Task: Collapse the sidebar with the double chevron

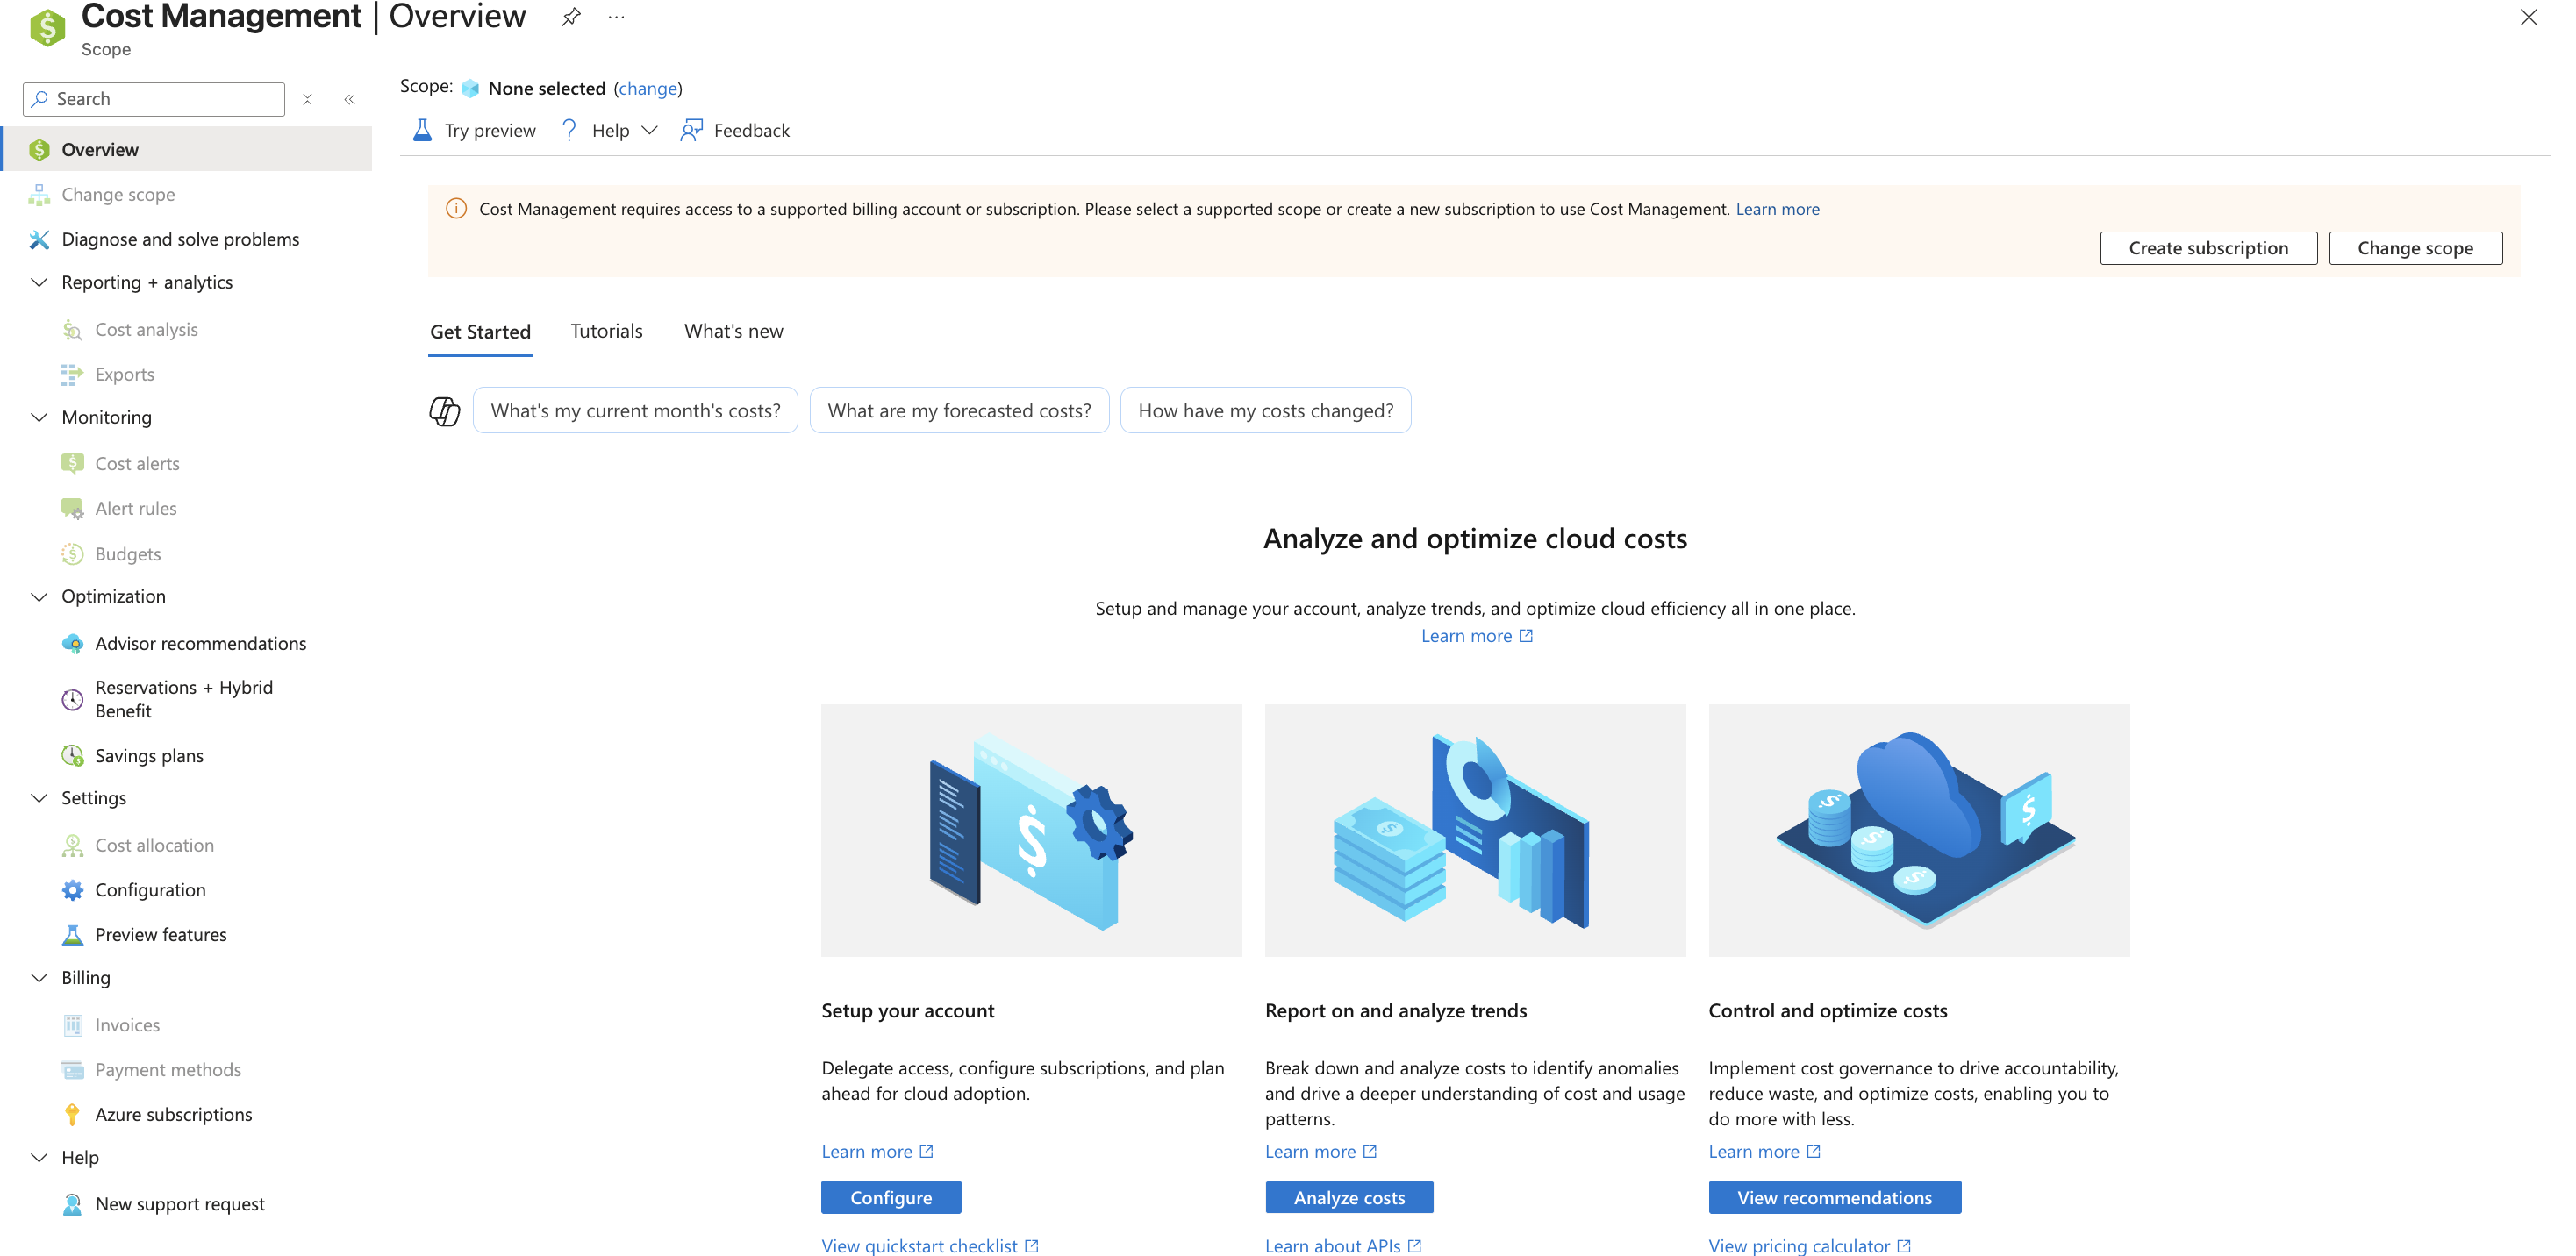Action: point(350,99)
